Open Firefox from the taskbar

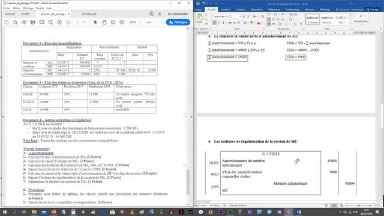click(x=53, y=212)
